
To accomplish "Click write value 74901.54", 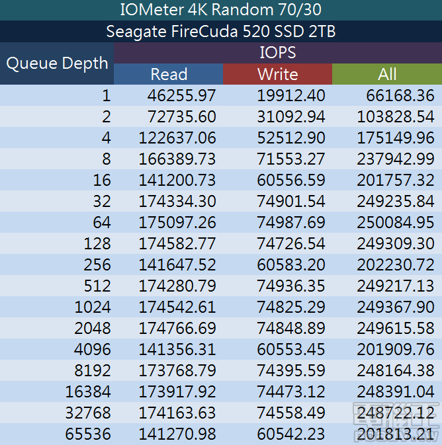I will 291,201.
